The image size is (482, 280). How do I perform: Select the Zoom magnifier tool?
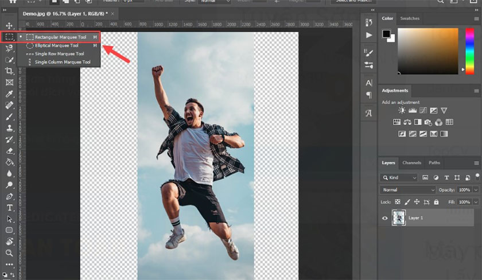(9, 253)
